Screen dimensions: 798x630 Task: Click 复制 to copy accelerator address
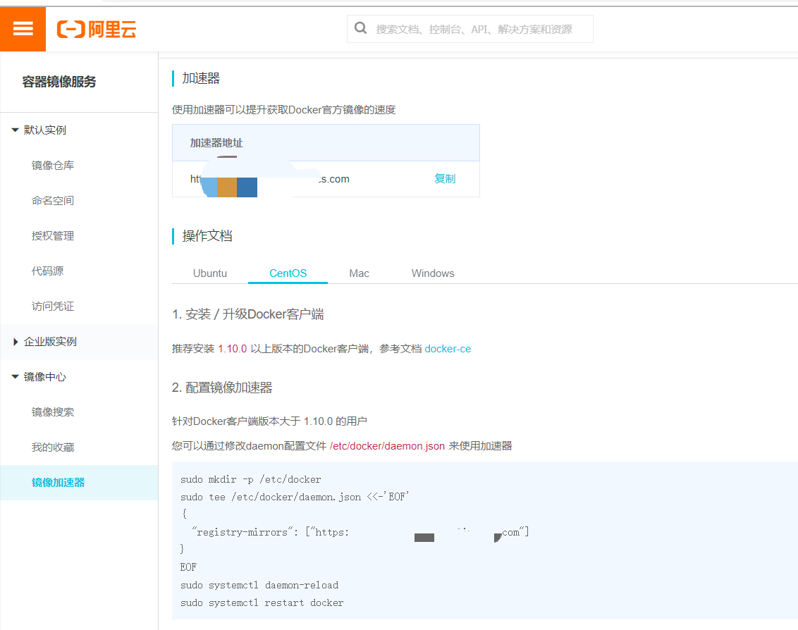click(x=445, y=178)
